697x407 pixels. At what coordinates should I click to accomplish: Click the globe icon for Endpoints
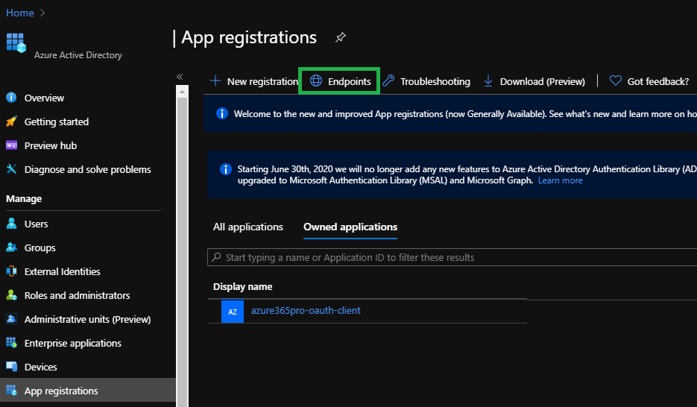pos(316,81)
